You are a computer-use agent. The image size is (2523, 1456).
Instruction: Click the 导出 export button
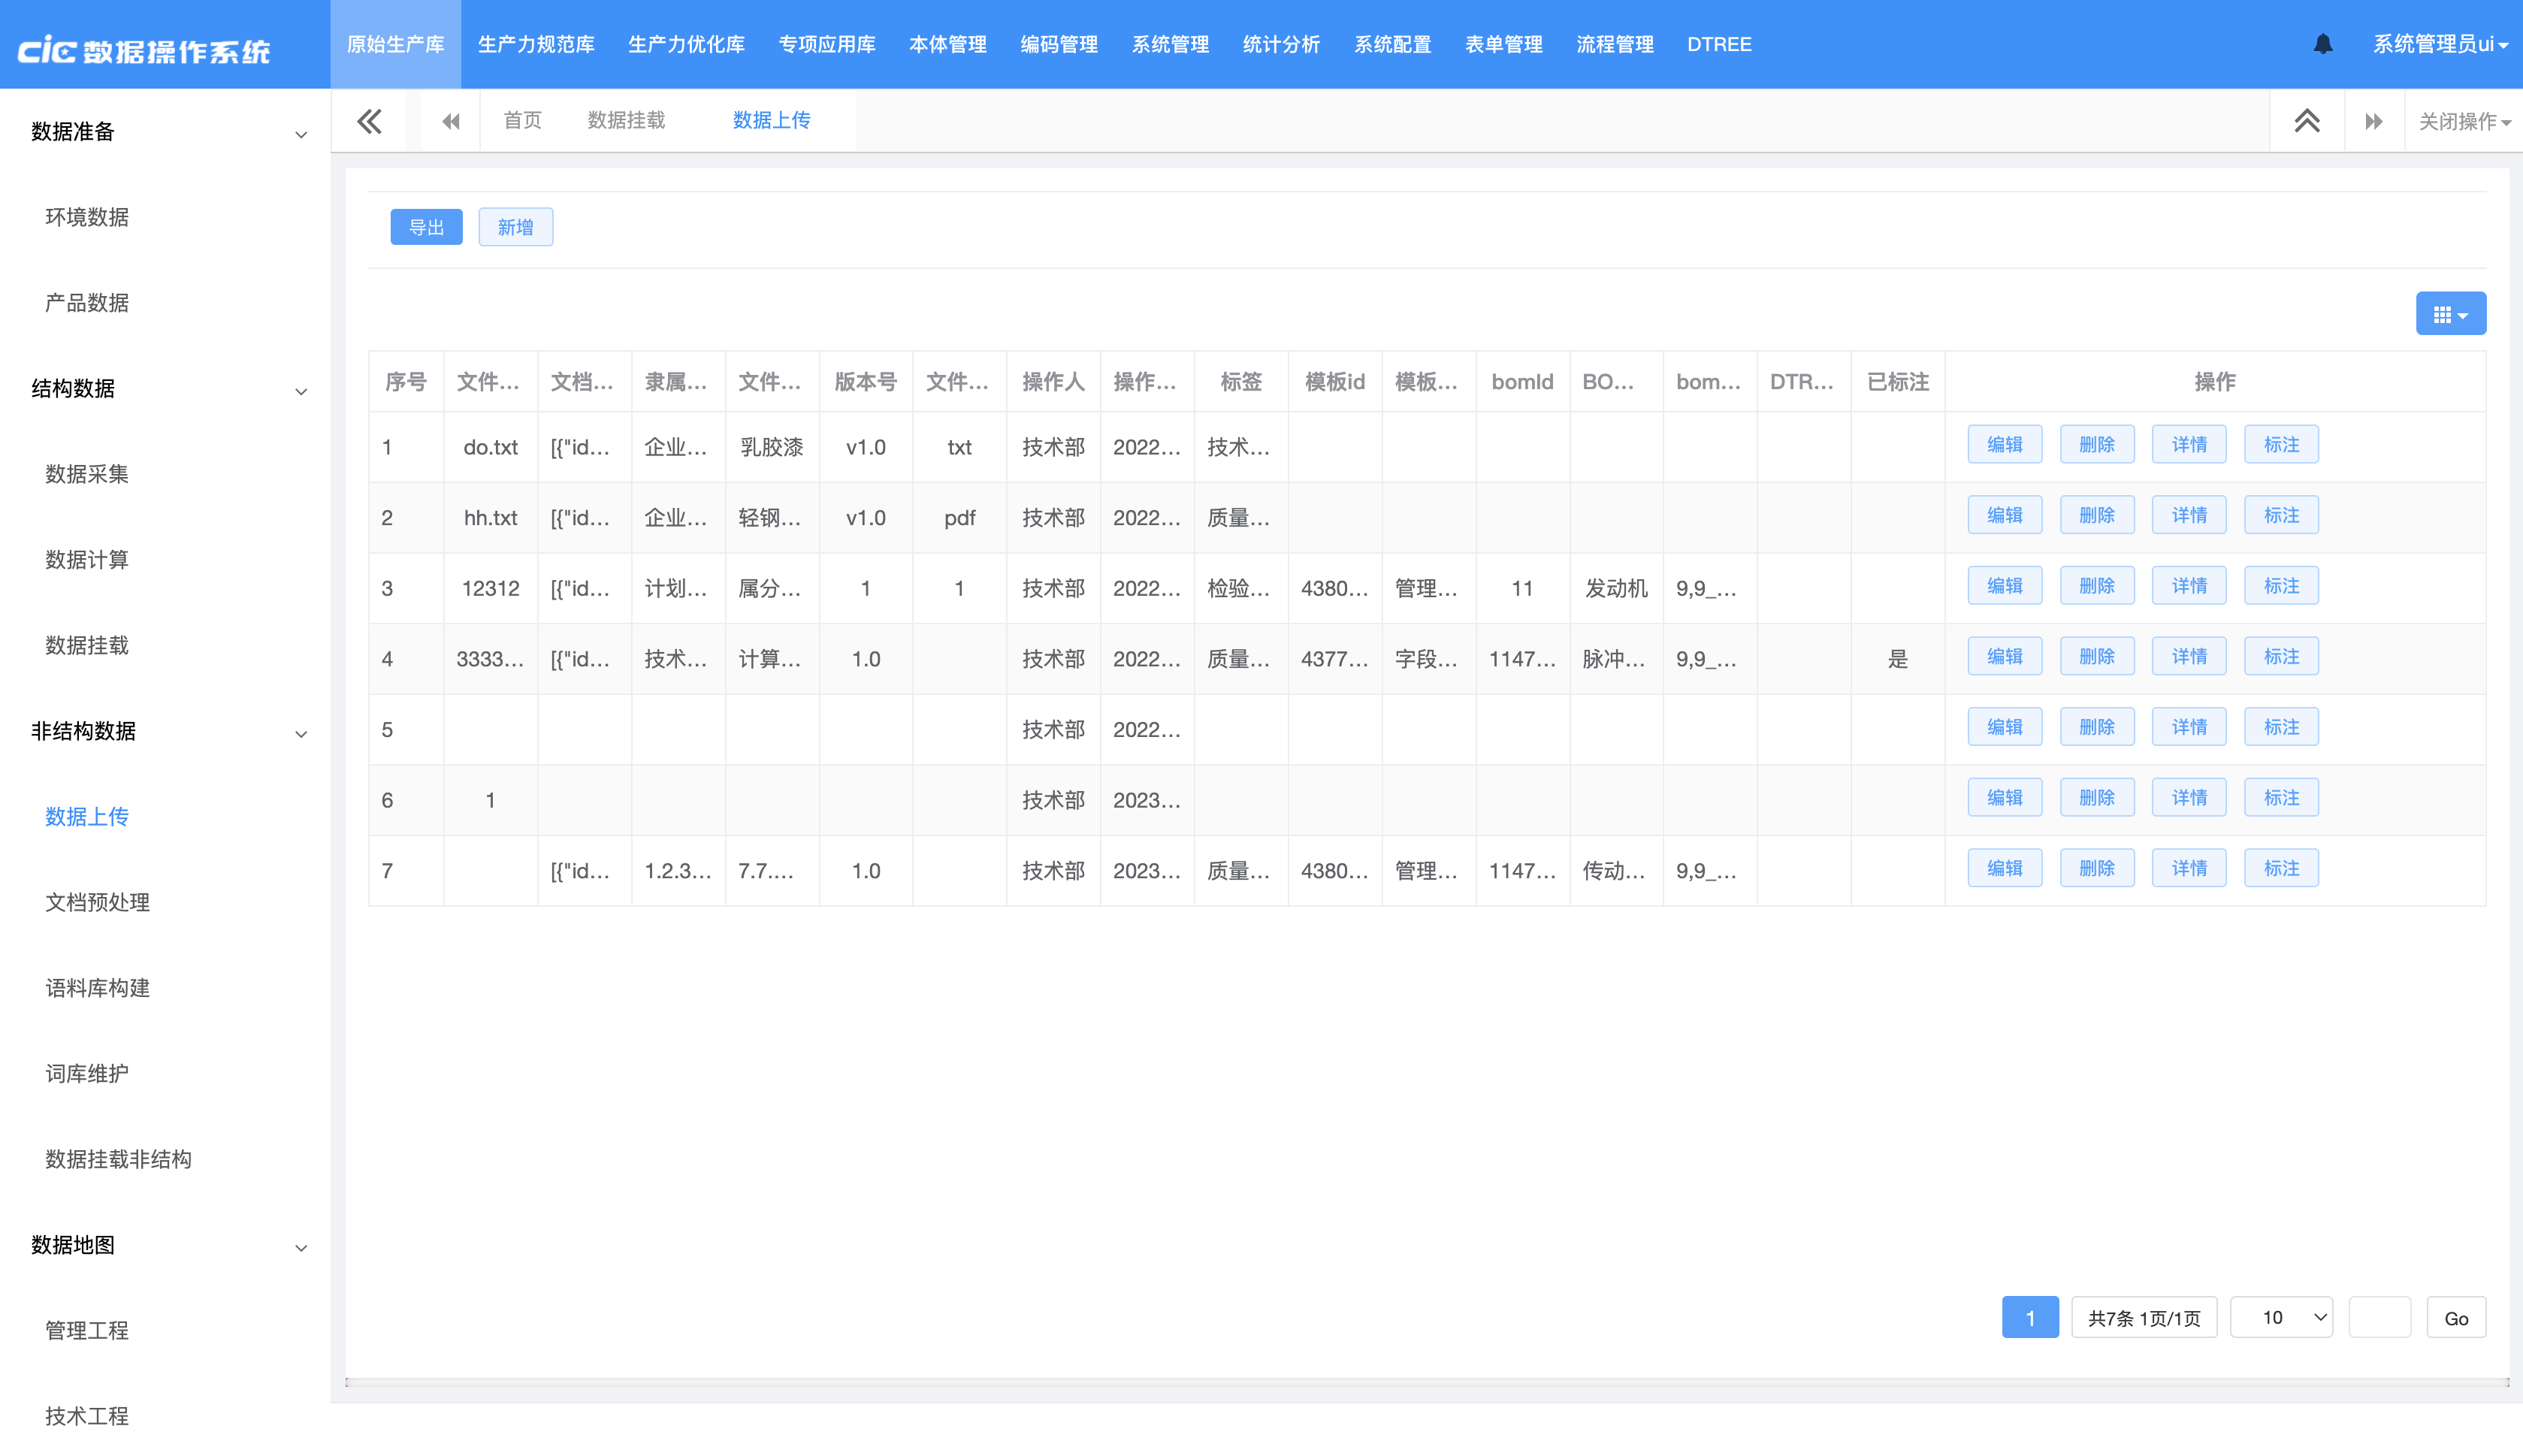pos(426,227)
